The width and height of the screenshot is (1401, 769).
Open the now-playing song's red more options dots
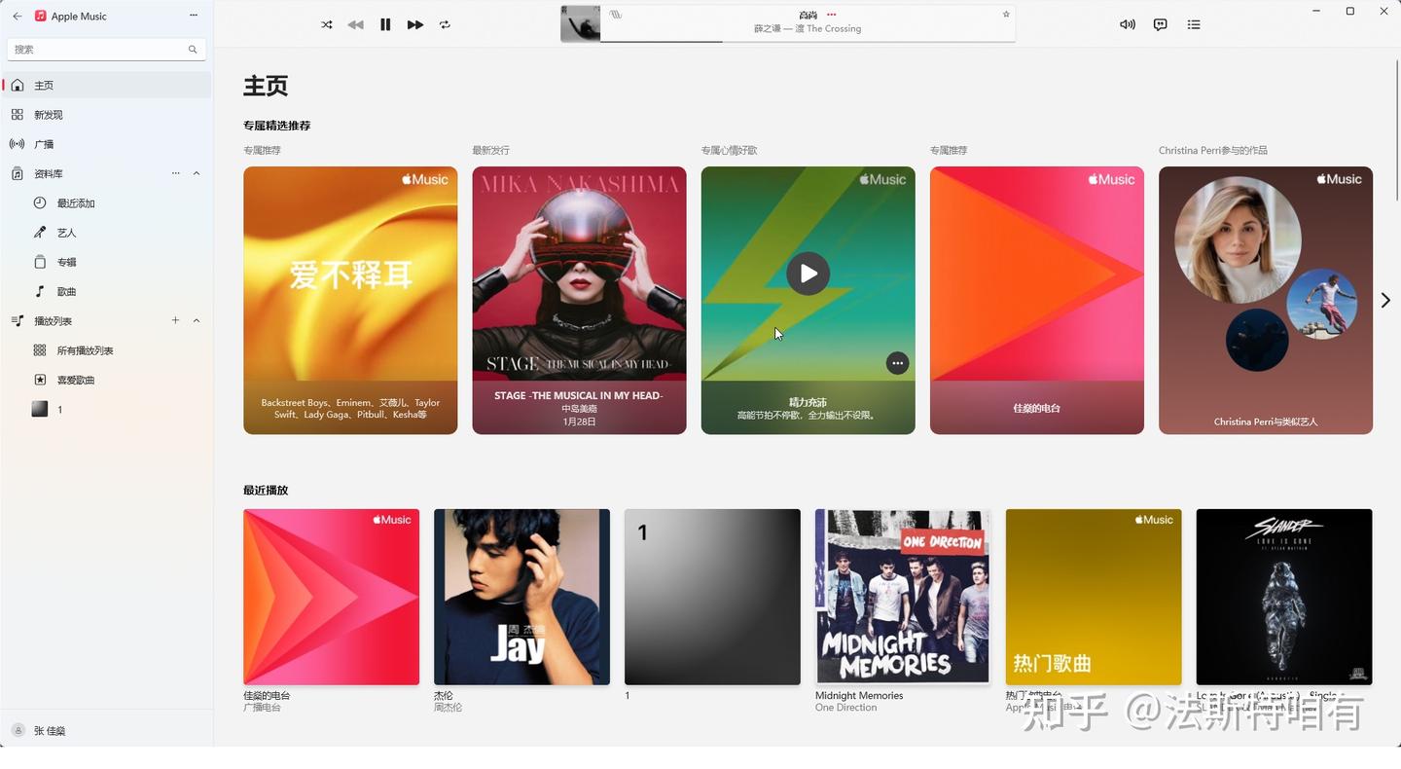[831, 15]
